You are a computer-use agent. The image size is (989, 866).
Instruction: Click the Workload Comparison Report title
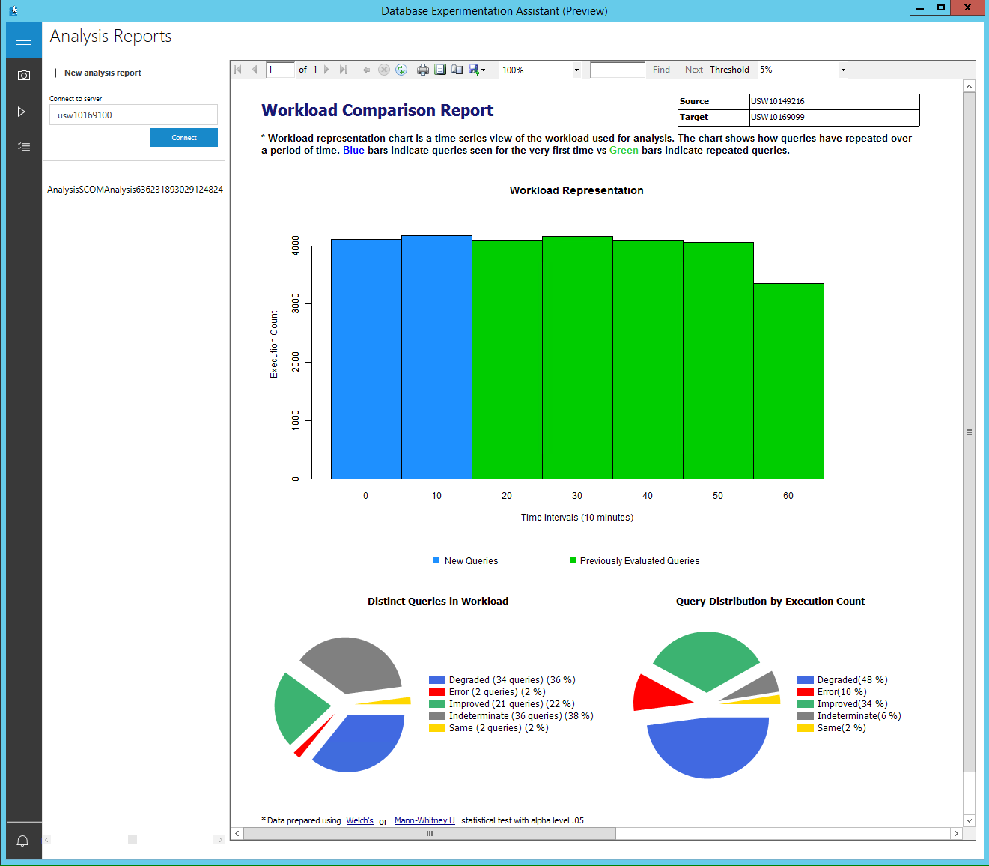click(377, 110)
